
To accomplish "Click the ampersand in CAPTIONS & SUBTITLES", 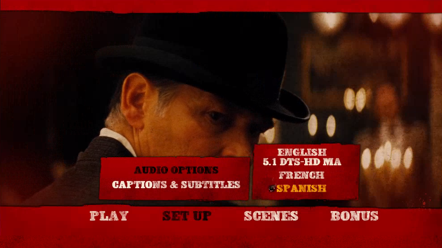I will click(174, 185).
